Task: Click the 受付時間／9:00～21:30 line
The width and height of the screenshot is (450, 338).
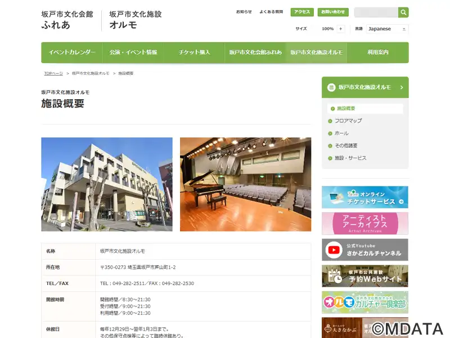Action: pos(125,306)
